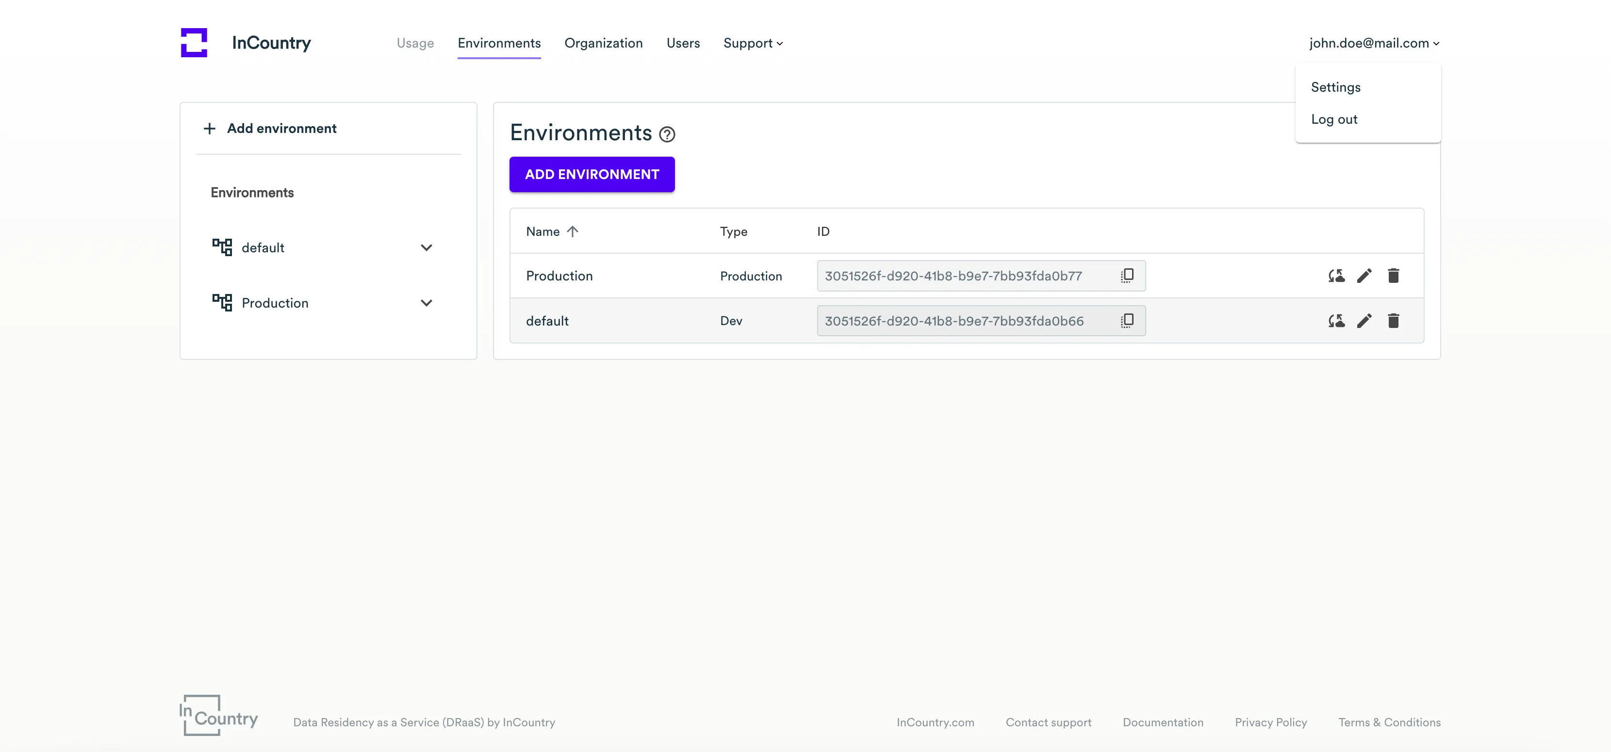Copy the default environment ID
The height and width of the screenshot is (752, 1611).
point(1127,321)
